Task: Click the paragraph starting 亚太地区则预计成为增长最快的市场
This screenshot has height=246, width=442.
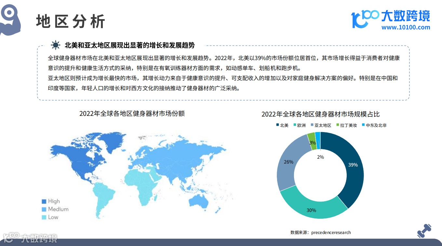Action: point(223,83)
